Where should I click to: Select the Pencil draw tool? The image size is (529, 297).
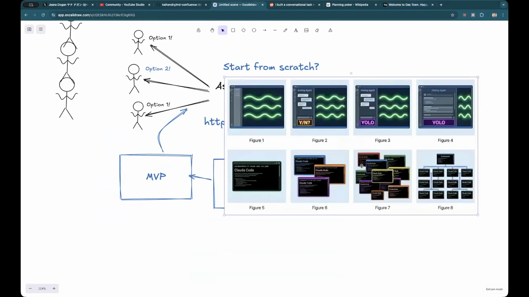285,30
